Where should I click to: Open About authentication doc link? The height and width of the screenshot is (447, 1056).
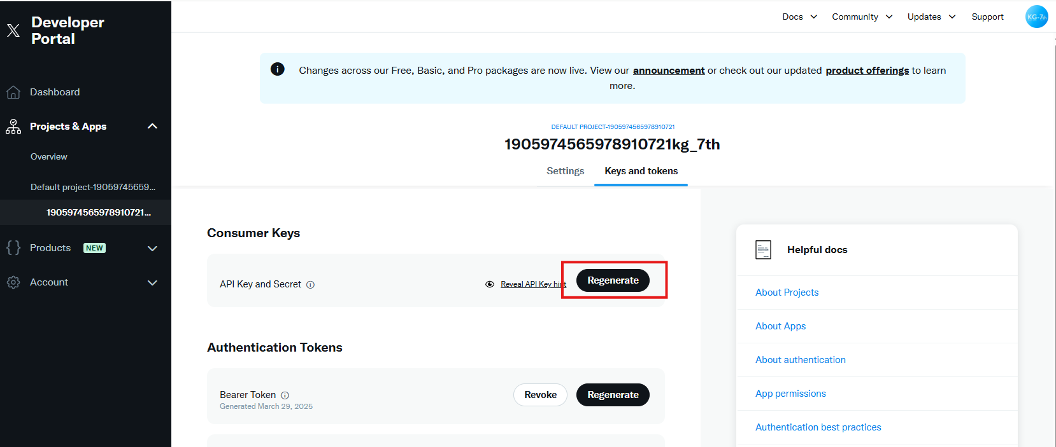point(800,360)
